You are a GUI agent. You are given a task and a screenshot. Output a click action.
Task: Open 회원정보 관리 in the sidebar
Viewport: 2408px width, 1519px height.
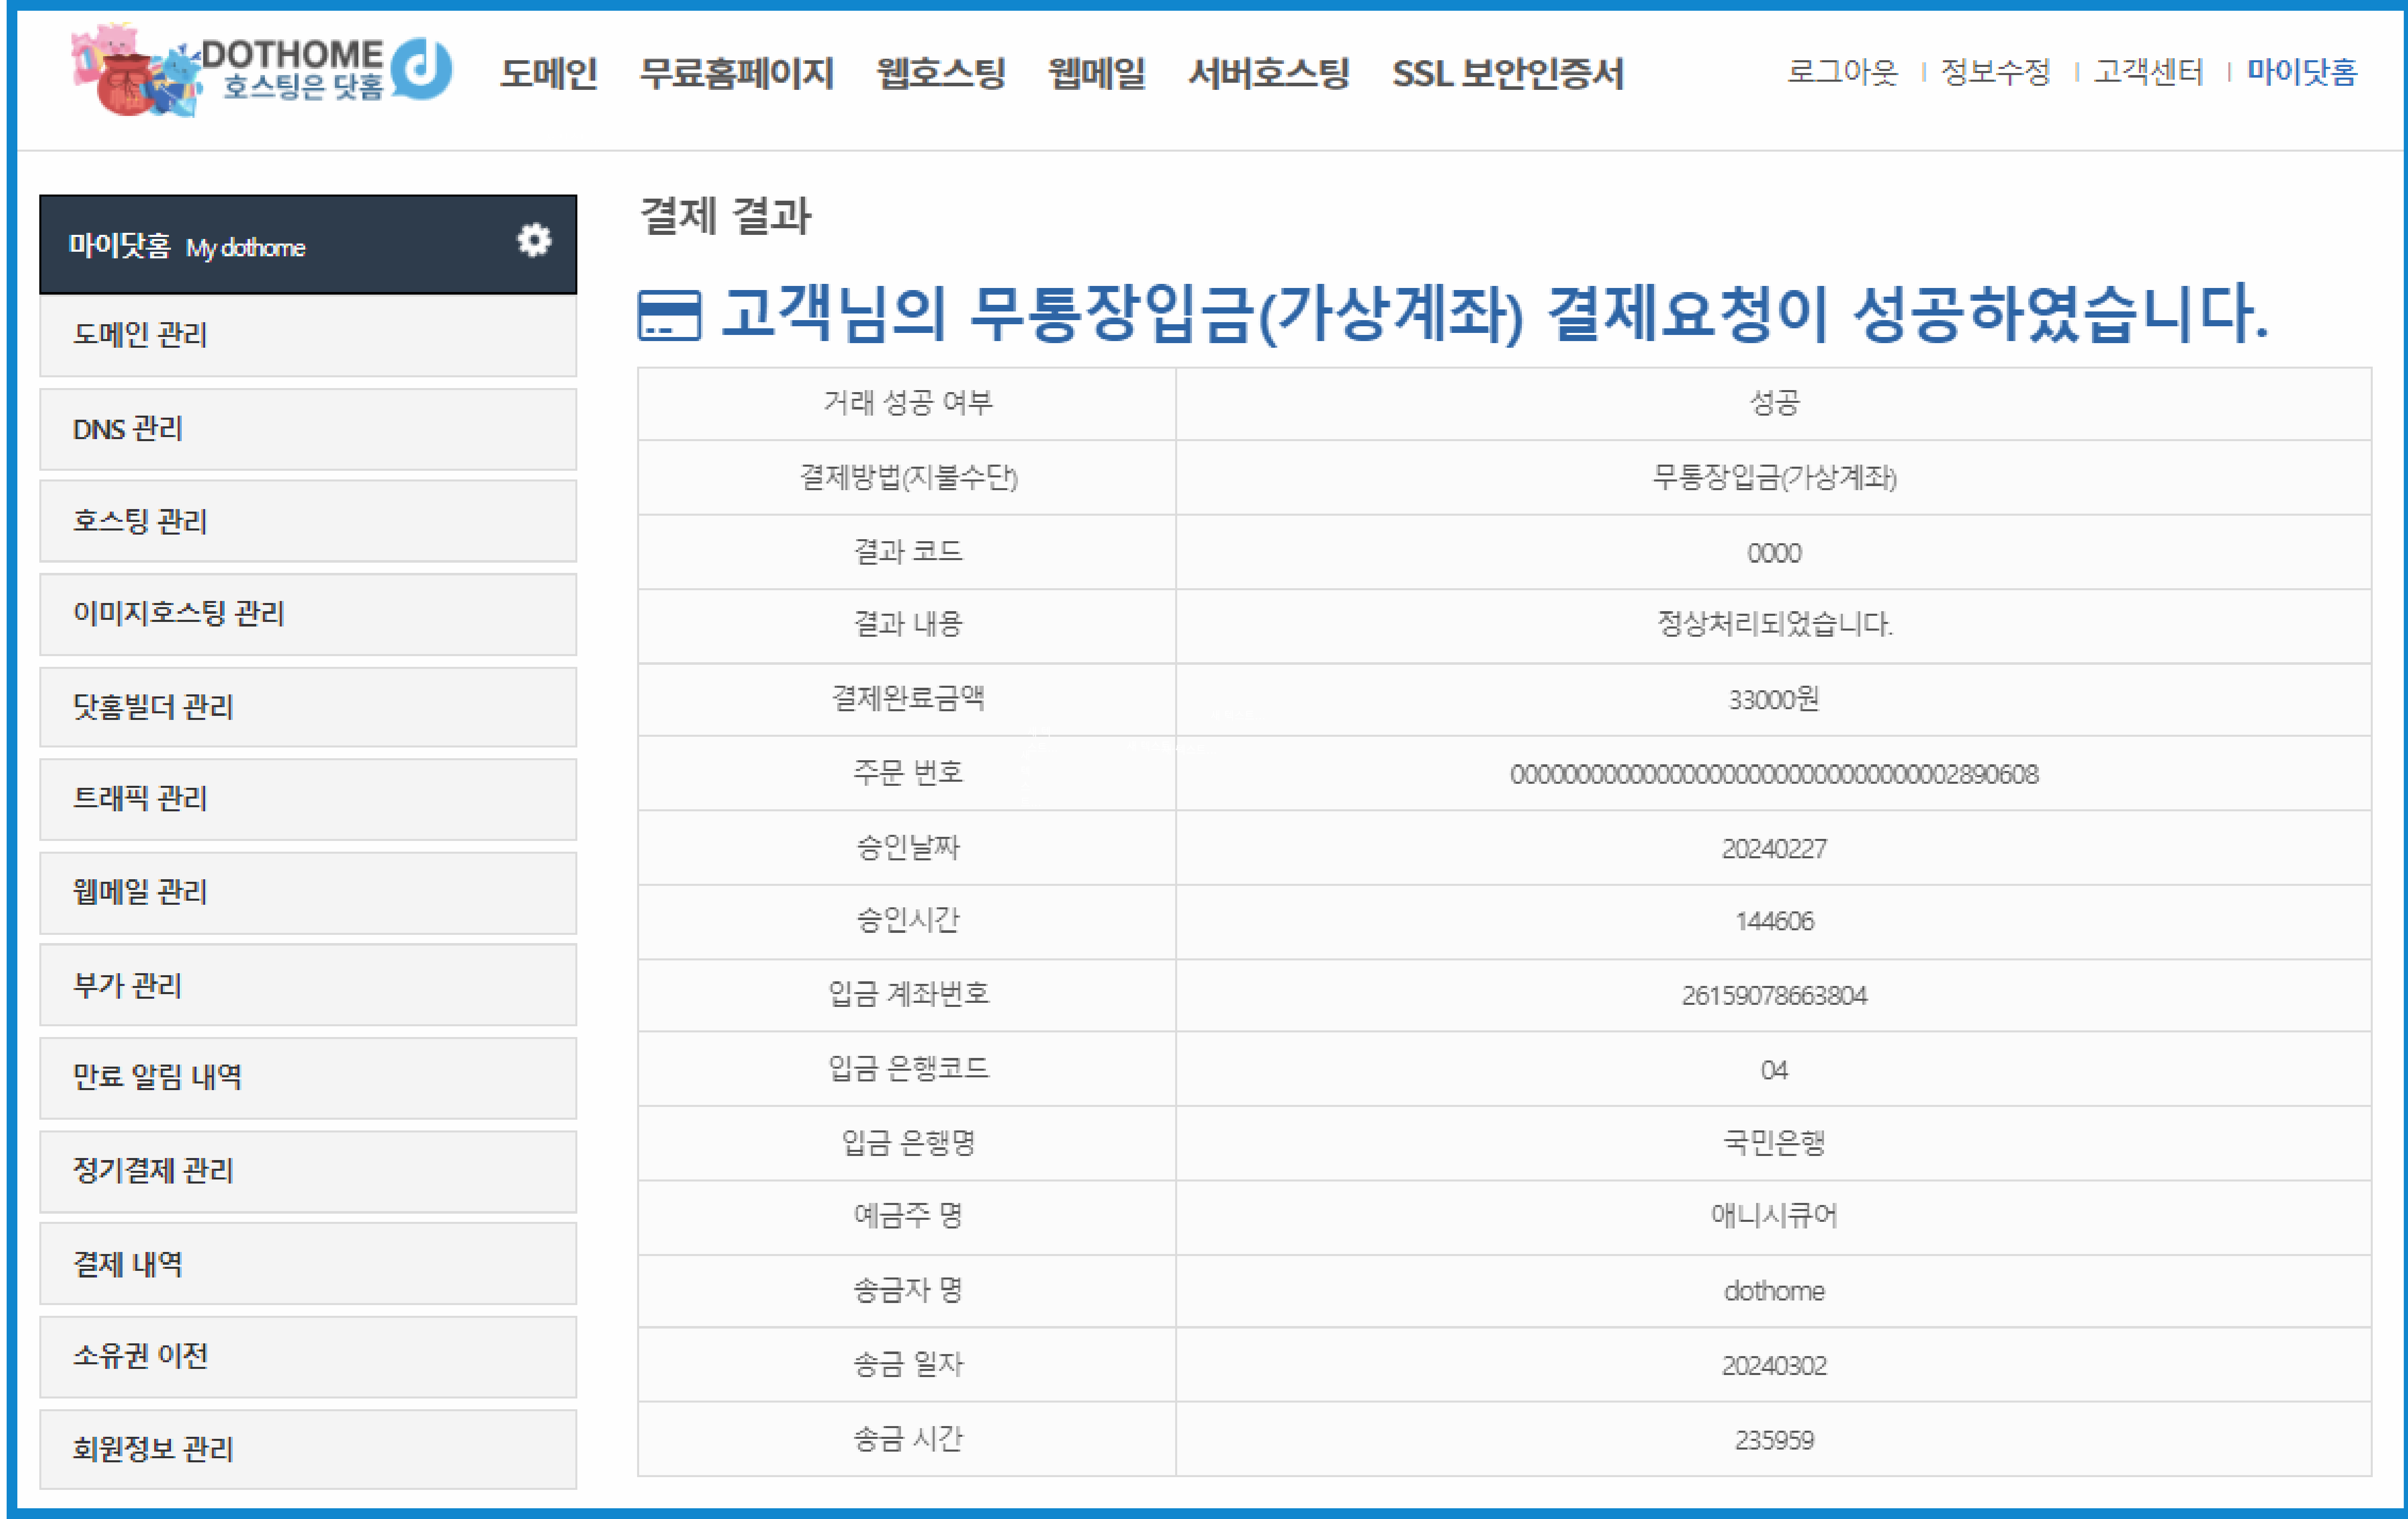(307, 1449)
